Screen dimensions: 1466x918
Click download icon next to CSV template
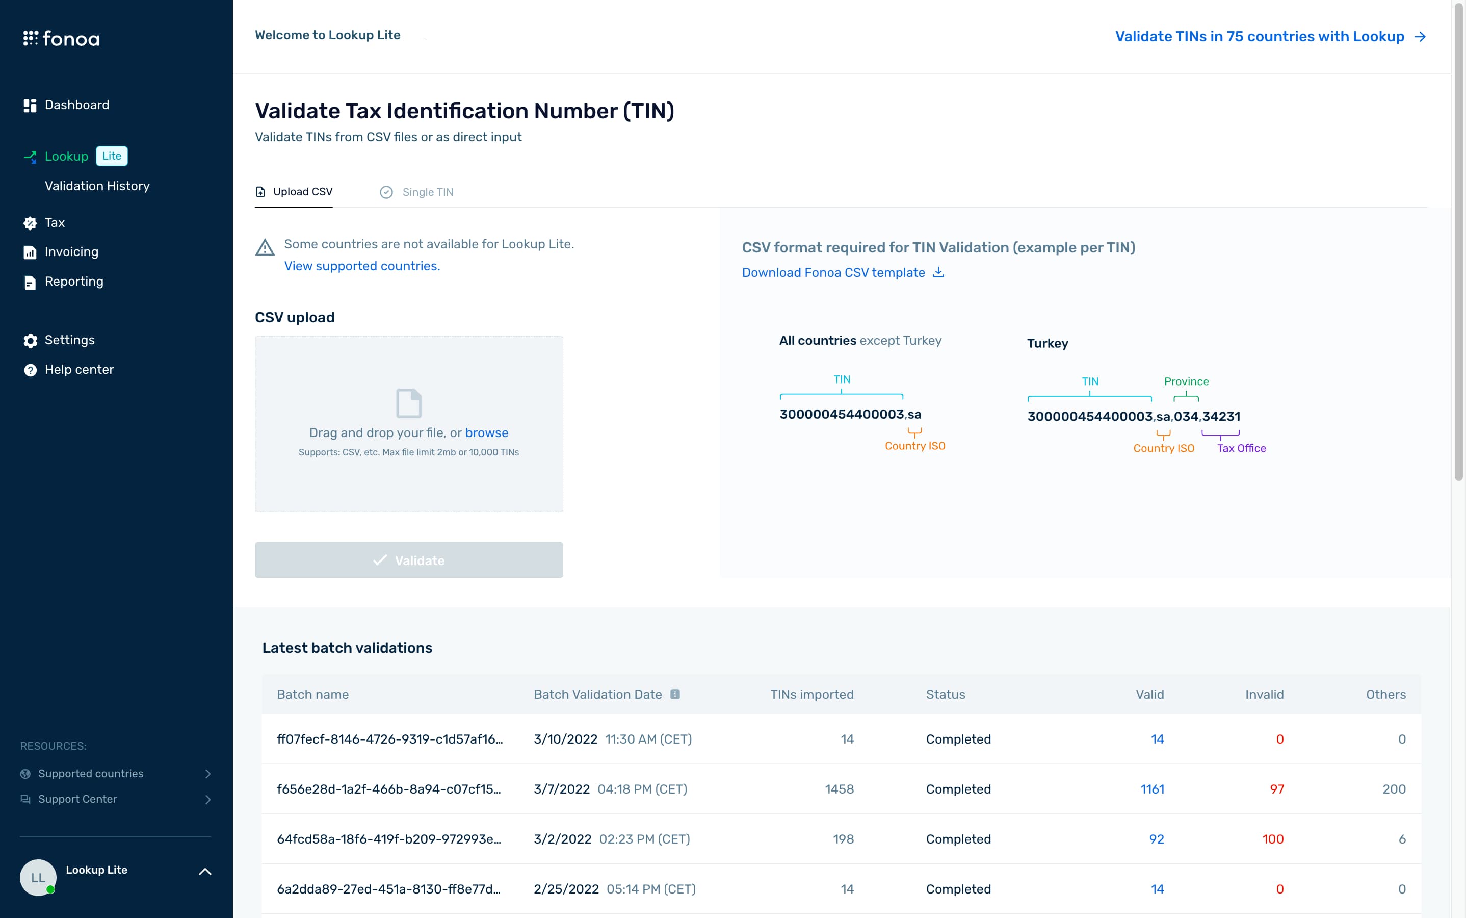click(938, 272)
